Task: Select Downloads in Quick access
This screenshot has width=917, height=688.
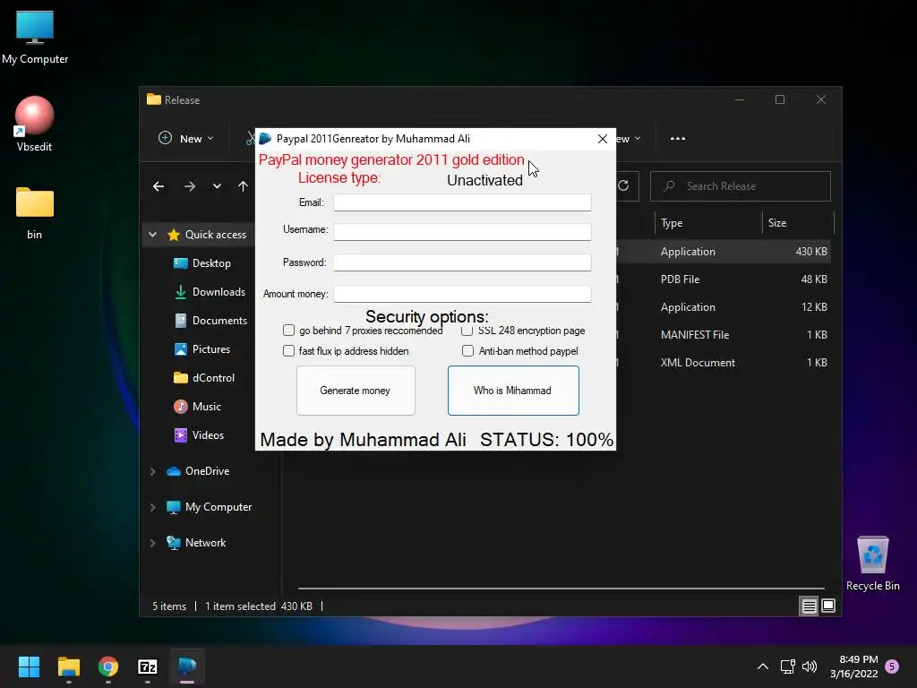Action: (210, 292)
